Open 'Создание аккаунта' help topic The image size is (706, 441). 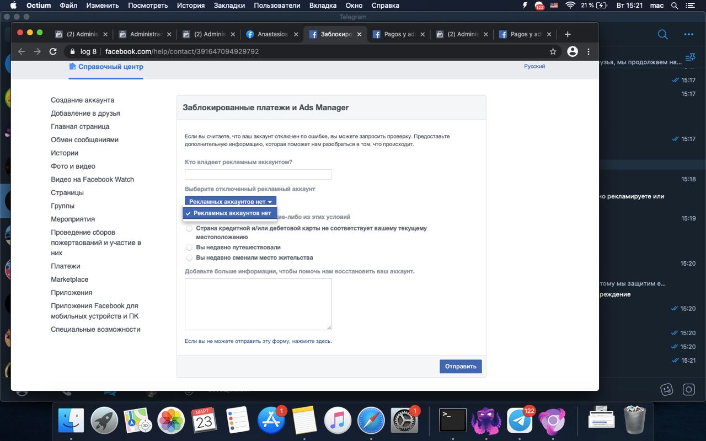coord(83,100)
